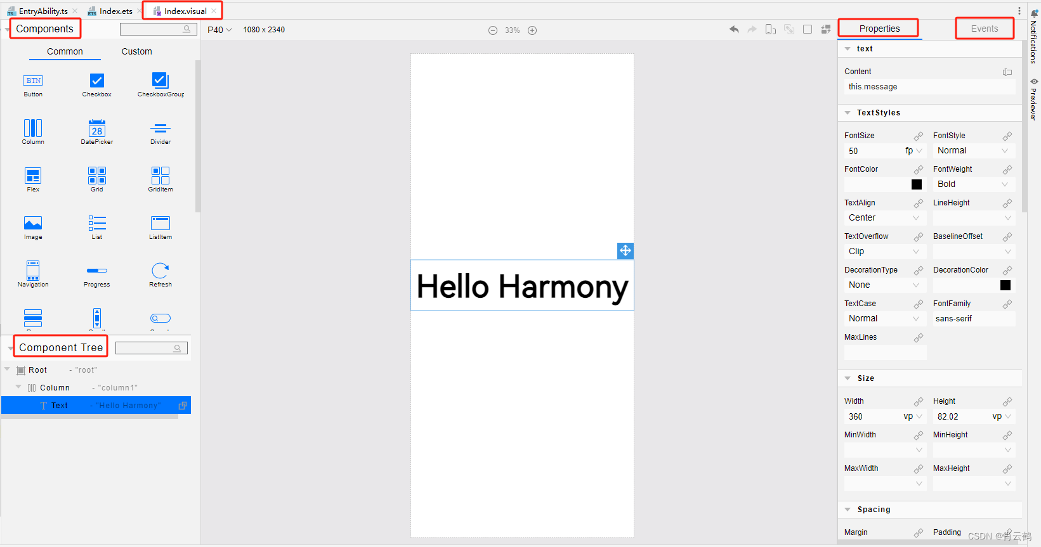The width and height of the screenshot is (1041, 547).
Task: Choose the Refresh component
Action: pyautogui.click(x=160, y=274)
